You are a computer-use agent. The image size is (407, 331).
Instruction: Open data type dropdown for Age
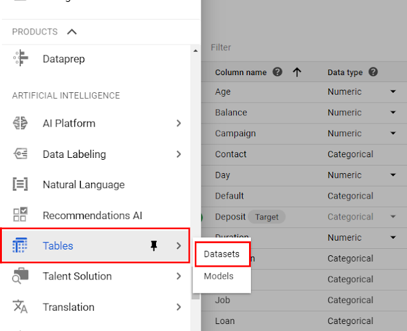[x=393, y=92]
